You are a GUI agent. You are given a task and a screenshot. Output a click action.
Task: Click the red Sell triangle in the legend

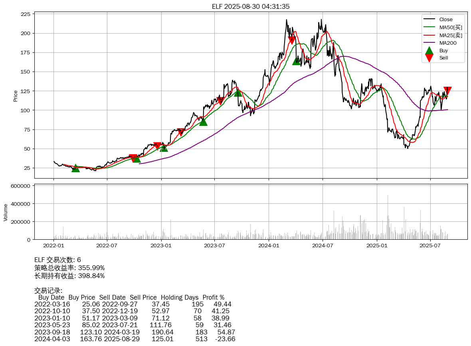[x=429, y=58]
